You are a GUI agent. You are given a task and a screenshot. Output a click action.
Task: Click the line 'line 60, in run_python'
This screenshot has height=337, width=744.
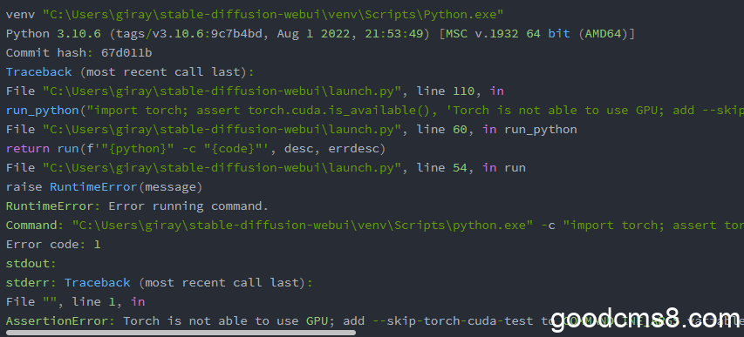[291, 130]
